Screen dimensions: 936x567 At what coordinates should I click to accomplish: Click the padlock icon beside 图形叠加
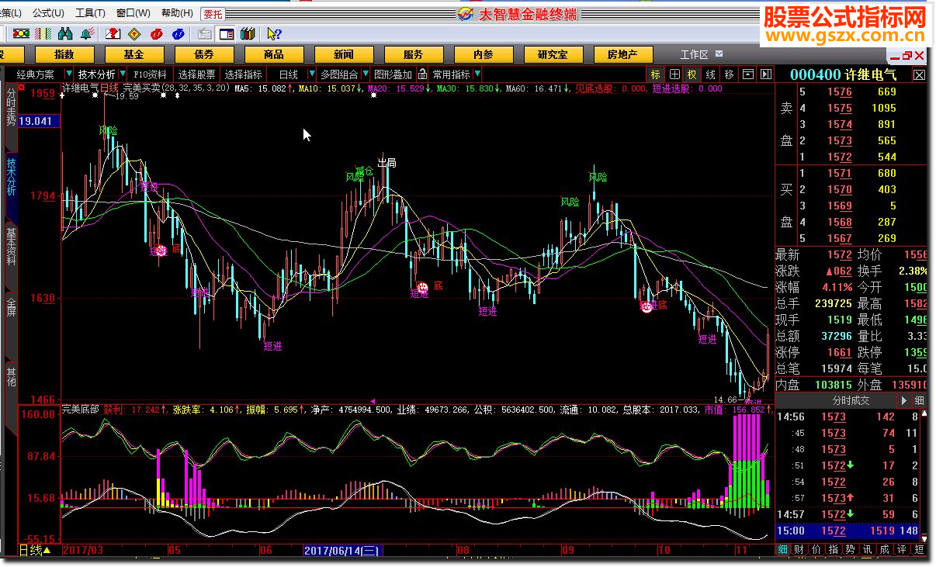point(422,74)
